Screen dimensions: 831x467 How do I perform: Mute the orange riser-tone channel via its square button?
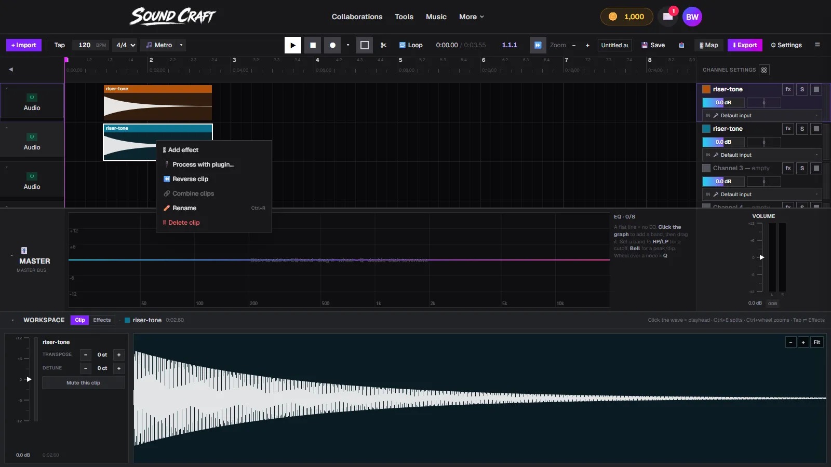(x=816, y=89)
